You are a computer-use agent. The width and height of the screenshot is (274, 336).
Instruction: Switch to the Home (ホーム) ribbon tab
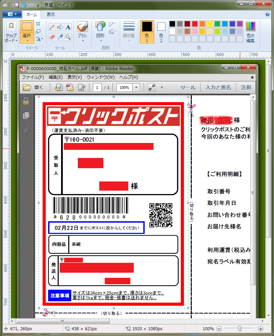(32, 15)
